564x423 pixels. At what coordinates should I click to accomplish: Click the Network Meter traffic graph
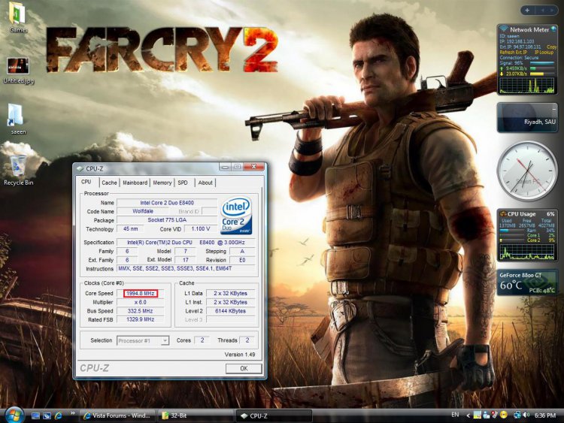coord(527,85)
